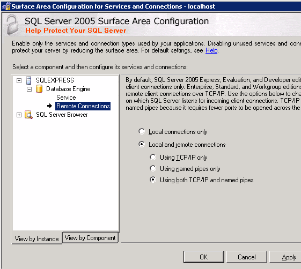
Task: Collapse the Database Engine tree node
Action: [29, 89]
